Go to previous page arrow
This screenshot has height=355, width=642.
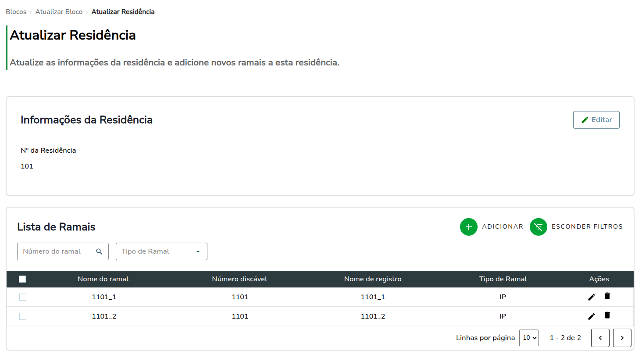[x=600, y=338]
